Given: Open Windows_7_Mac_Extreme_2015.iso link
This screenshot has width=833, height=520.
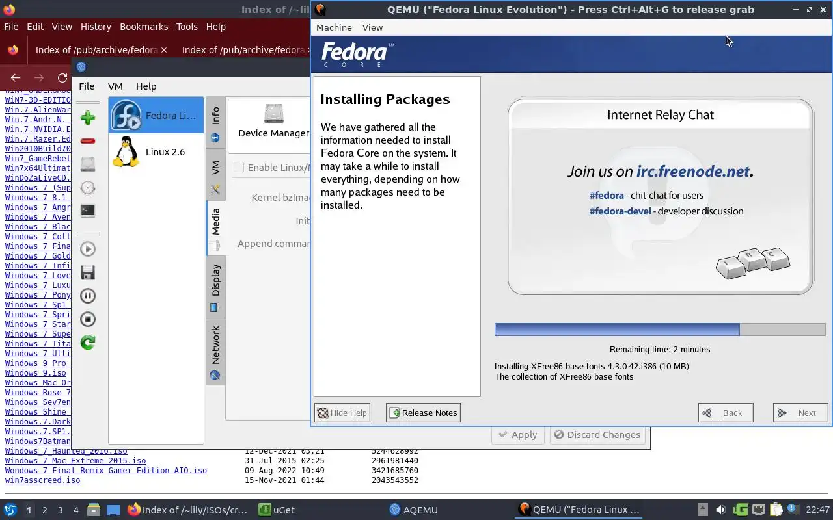Looking at the screenshot, I should point(75,461).
